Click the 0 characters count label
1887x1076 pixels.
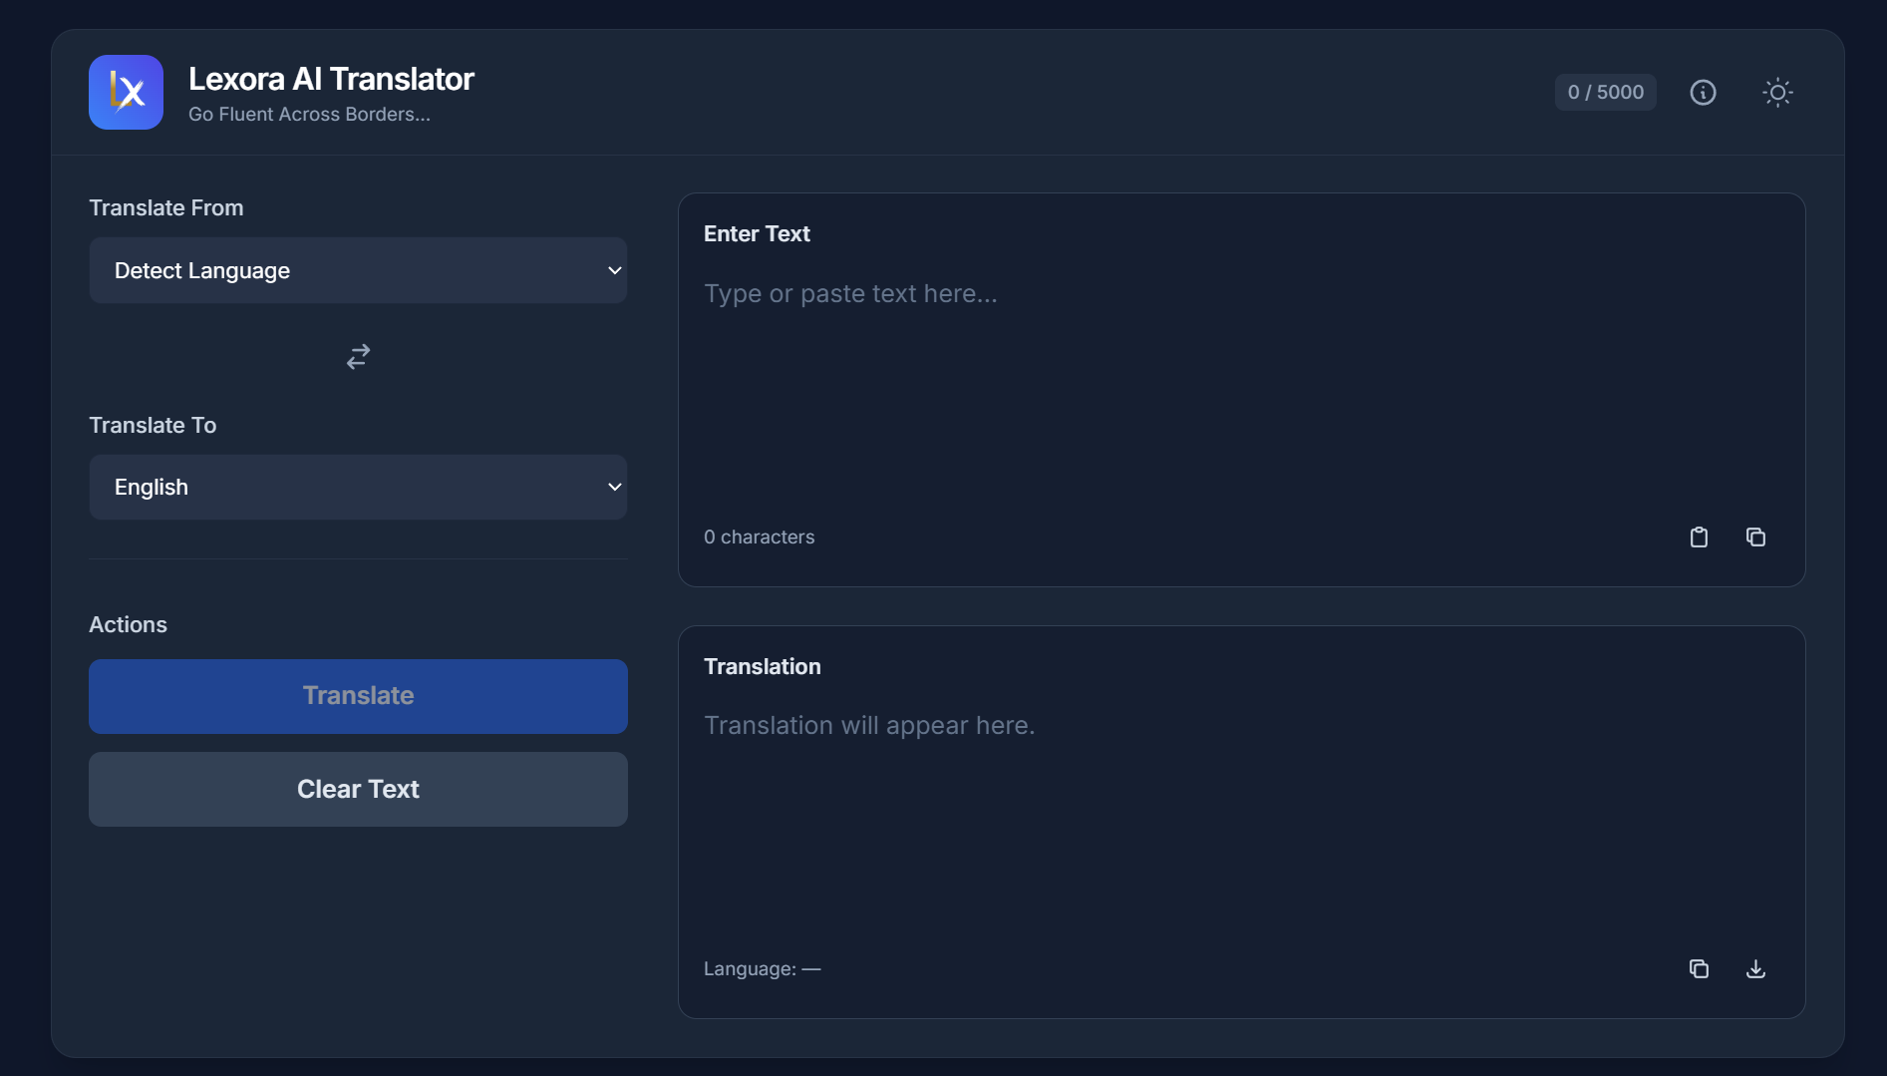coord(759,538)
